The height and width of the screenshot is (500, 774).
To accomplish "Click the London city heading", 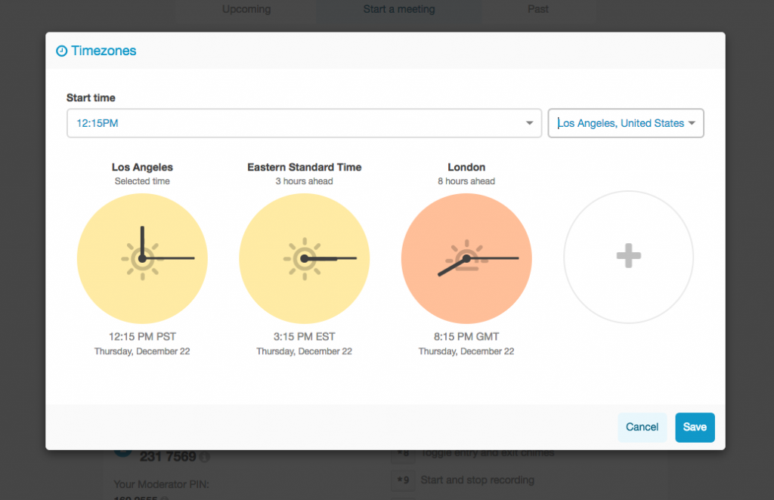I will [x=466, y=167].
